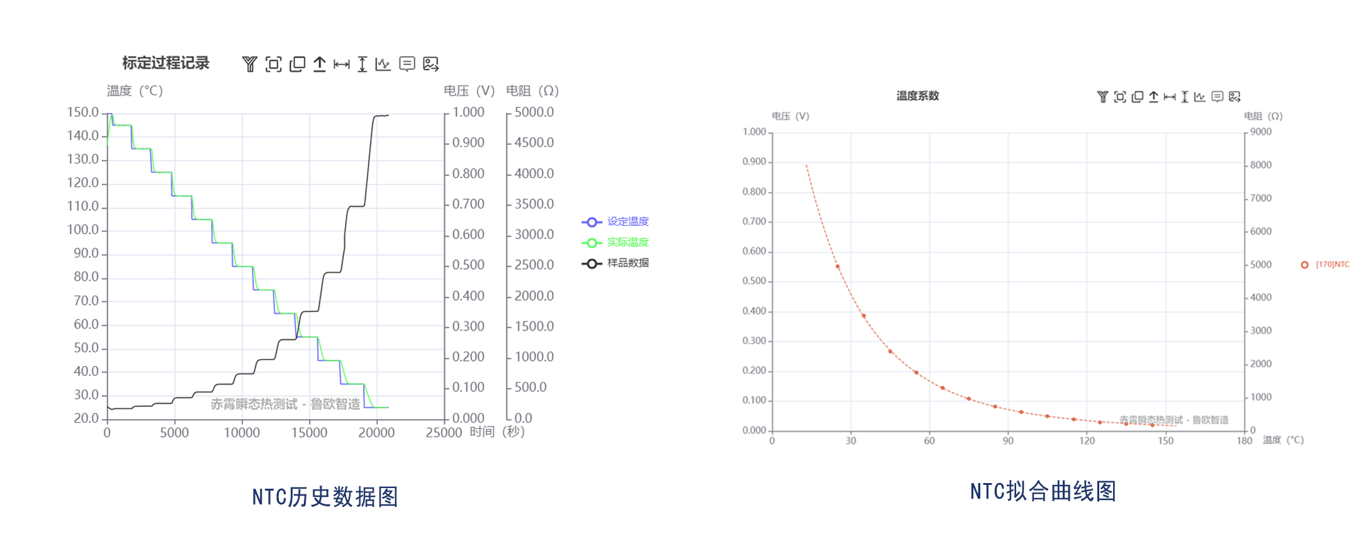Viewport: 1366px width, 534px height.
Task: Click the 电阻 (Ω) axis label on left chart
Action: 532,91
